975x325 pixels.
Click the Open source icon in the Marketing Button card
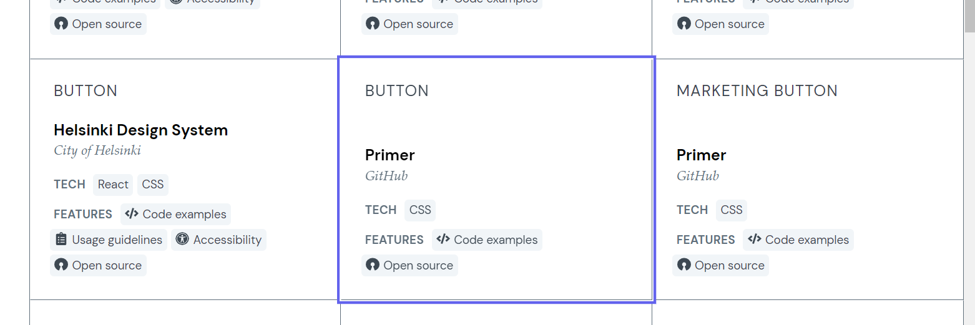[x=684, y=265]
